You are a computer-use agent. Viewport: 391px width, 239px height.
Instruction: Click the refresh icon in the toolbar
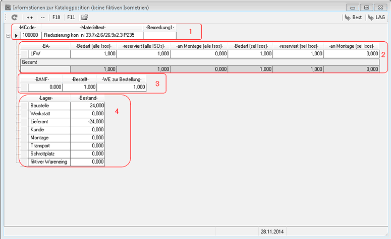pos(15,17)
